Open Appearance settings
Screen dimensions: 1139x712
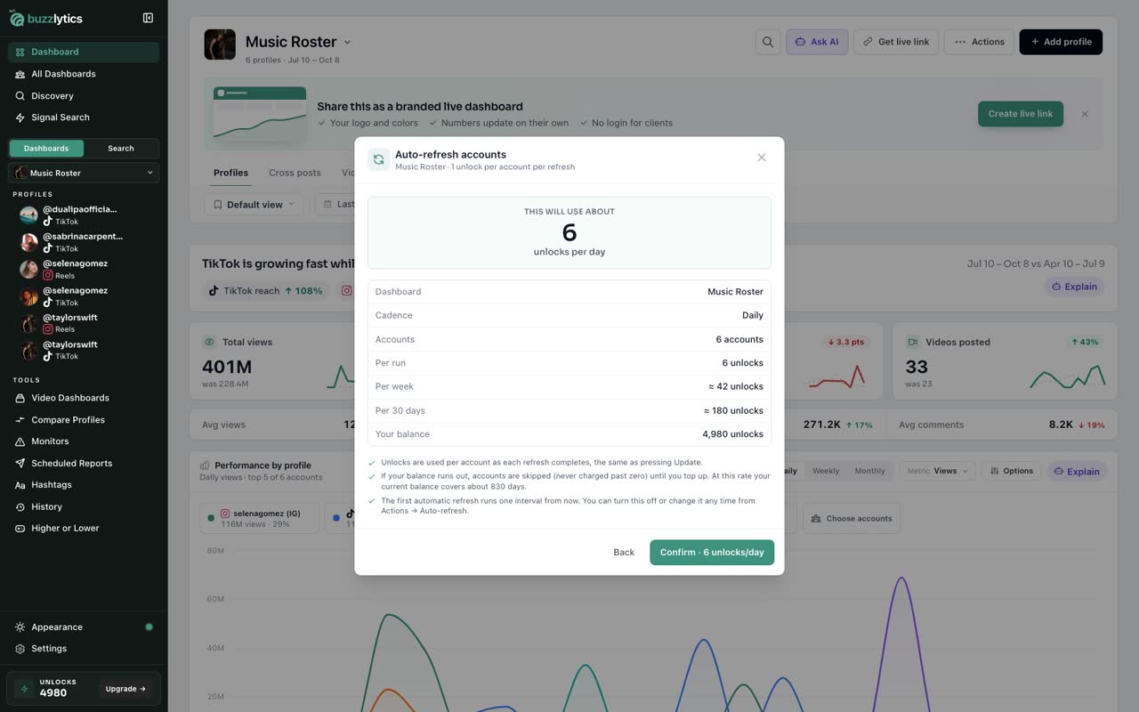84,627
